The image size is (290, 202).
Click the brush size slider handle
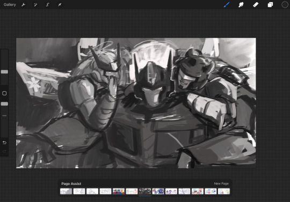click(4, 72)
